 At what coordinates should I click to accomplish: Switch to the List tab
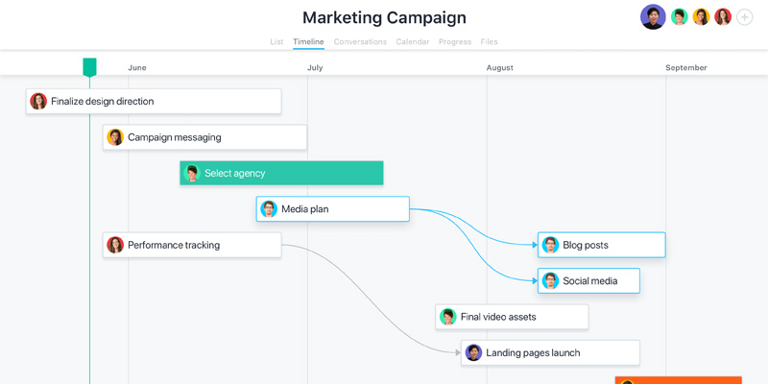[x=276, y=42]
